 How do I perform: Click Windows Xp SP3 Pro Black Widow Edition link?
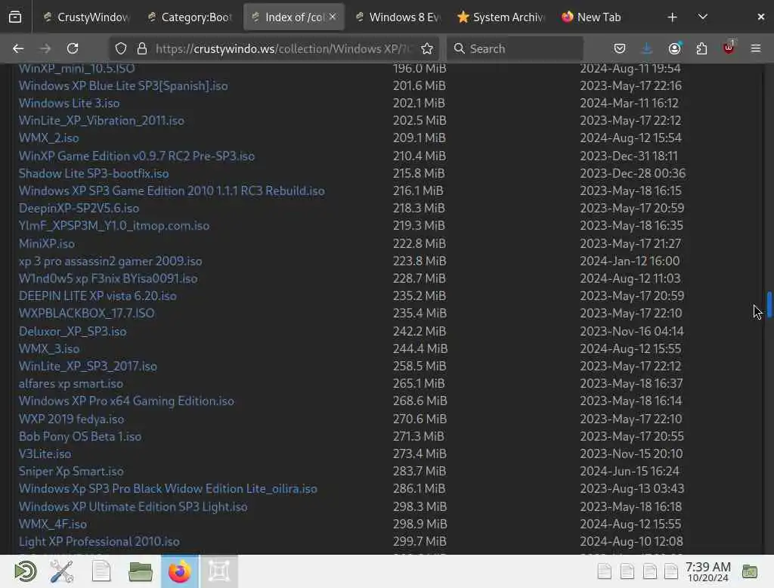pos(168,489)
